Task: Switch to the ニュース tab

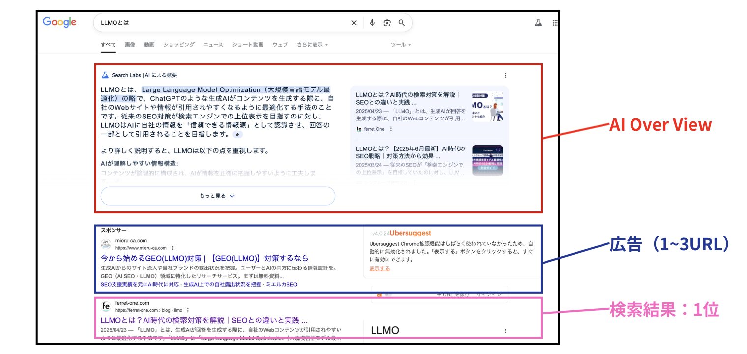Action: pos(213,45)
